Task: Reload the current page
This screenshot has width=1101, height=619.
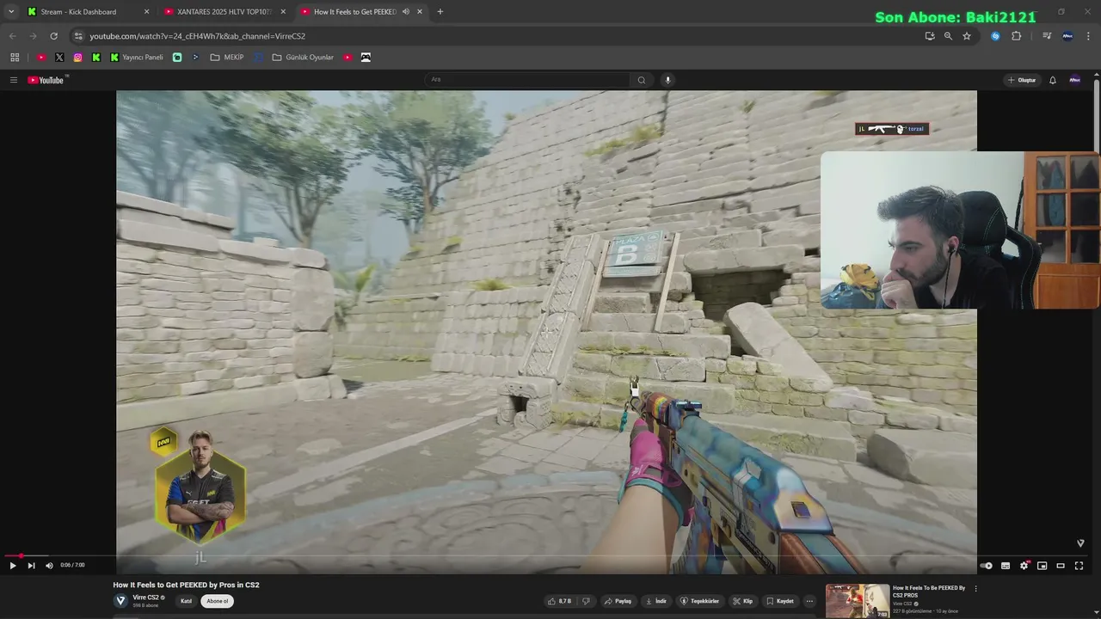Action: point(53,36)
